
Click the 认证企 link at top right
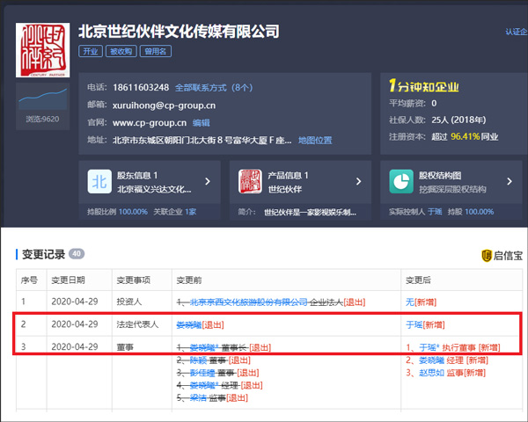coord(517,32)
